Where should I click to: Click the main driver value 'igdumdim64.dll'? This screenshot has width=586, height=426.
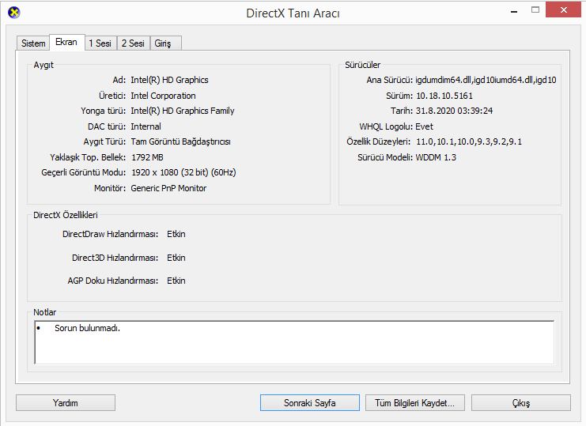click(443, 80)
